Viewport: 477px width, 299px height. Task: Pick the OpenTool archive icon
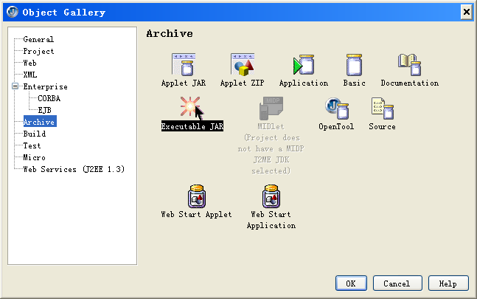[337, 109]
